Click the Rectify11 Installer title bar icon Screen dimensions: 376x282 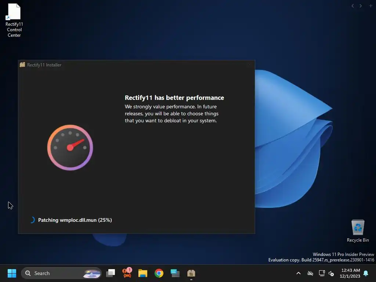(22, 65)
